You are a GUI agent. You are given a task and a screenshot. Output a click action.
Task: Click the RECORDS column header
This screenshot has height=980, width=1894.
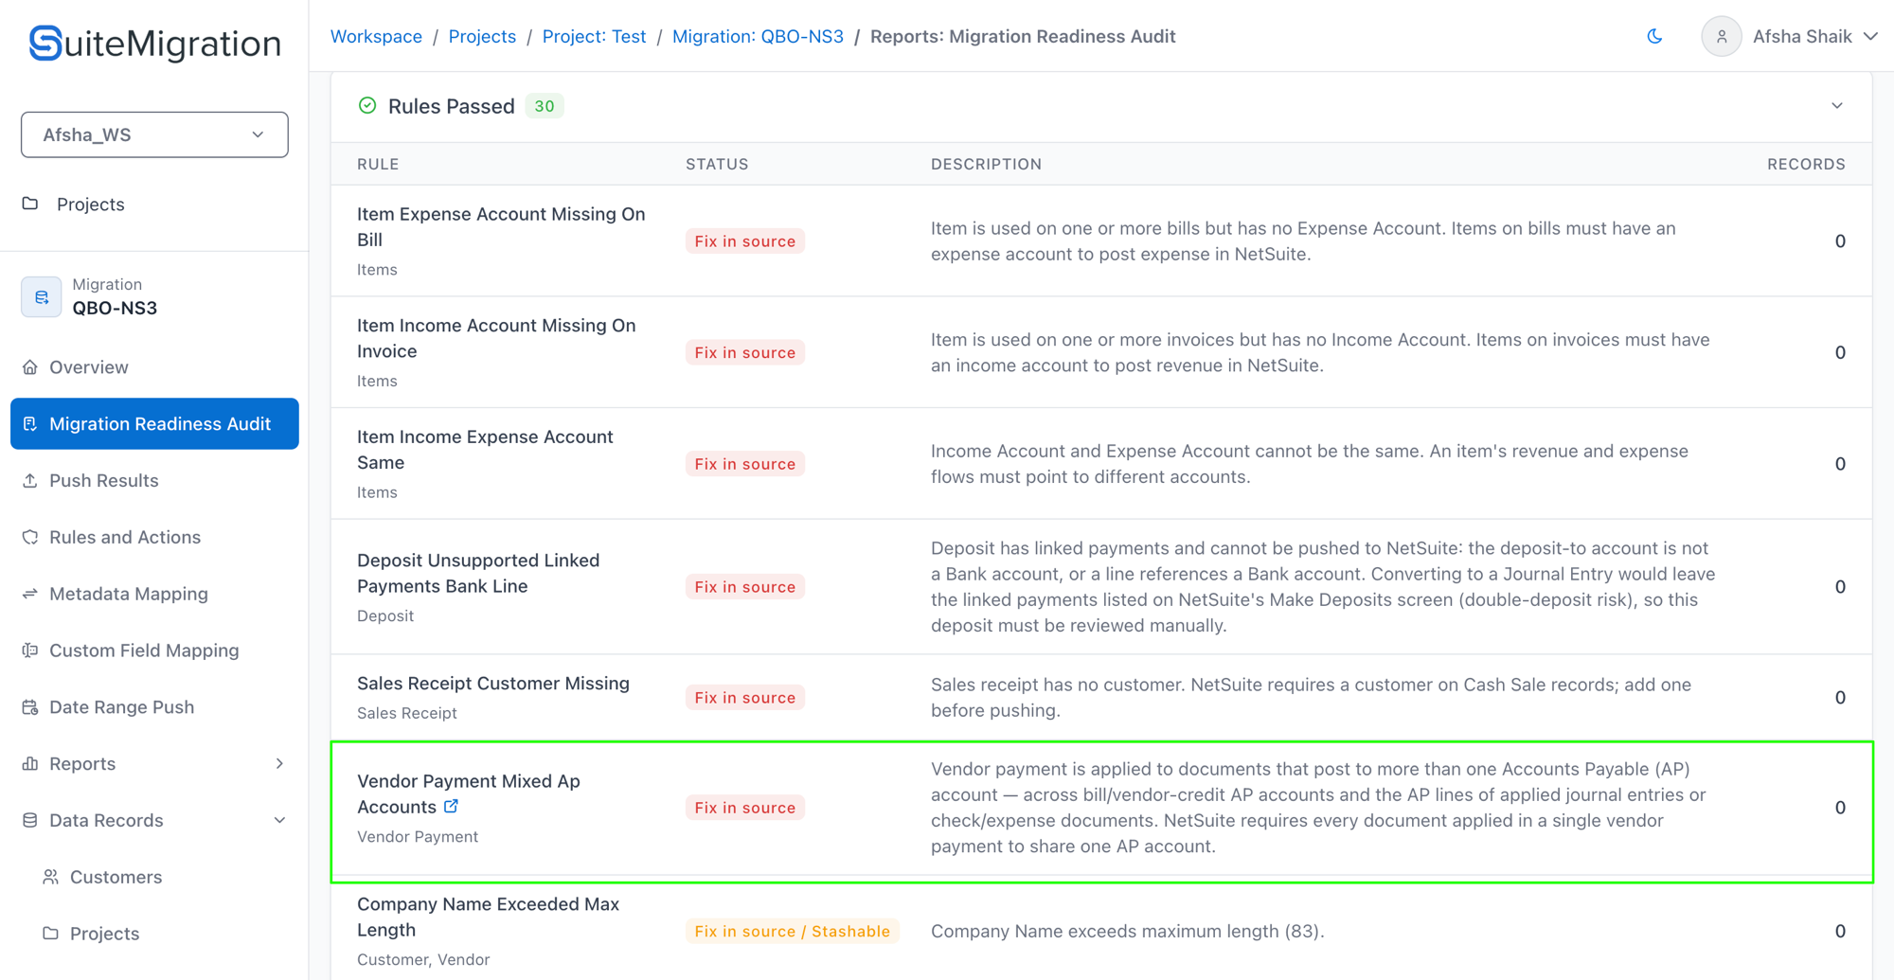click(x=1806, y=164)
